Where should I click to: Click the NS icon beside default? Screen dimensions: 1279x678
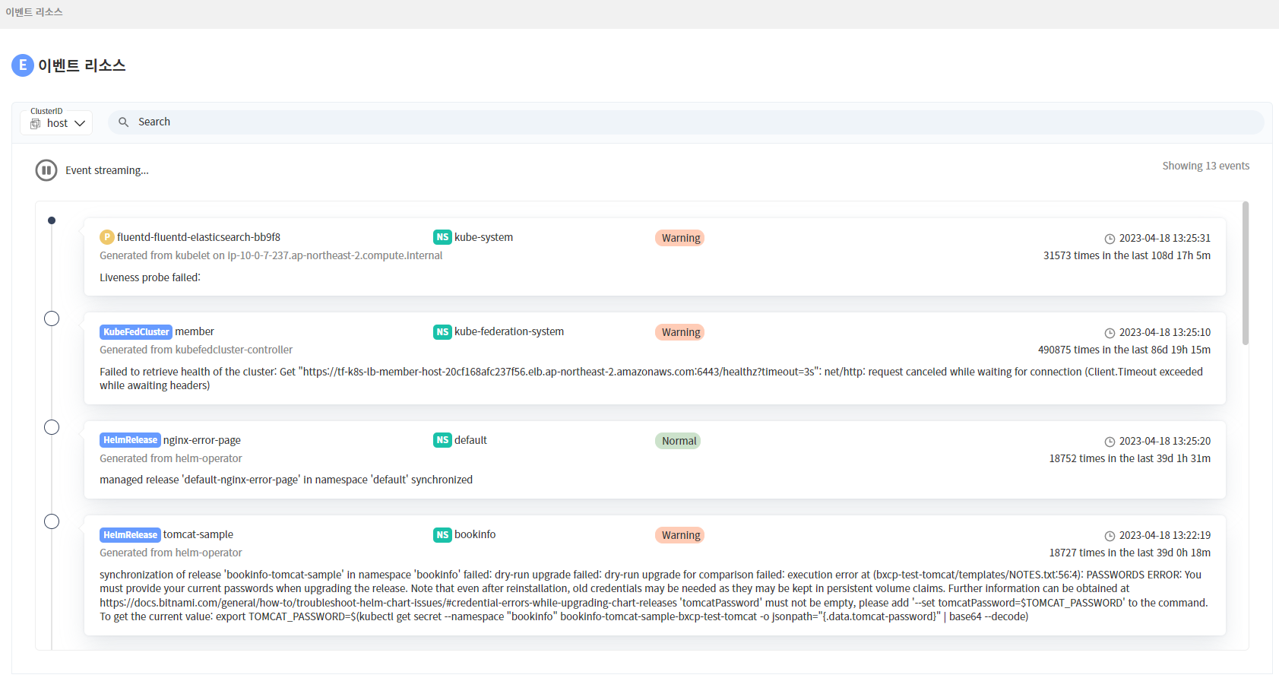pyautogui.click(x=442, y=440)
